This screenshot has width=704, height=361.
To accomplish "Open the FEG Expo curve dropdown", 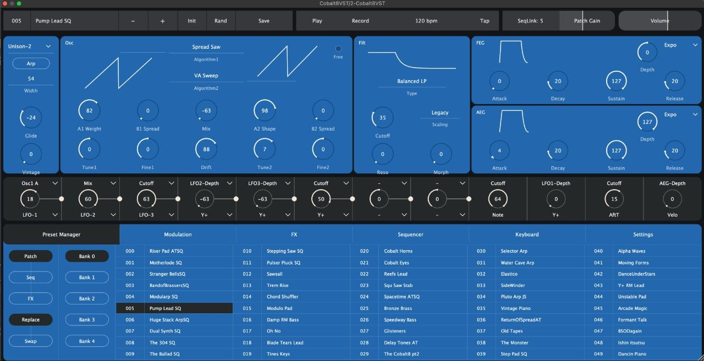I will (x=680, y=45).
